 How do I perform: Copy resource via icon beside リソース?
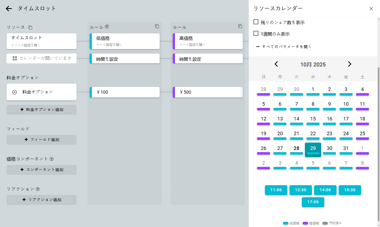point(30,28)
